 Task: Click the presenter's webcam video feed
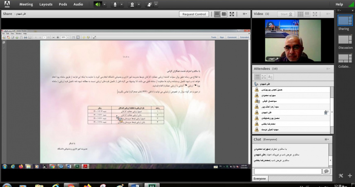pyautogui.click(x=293, y=40)
